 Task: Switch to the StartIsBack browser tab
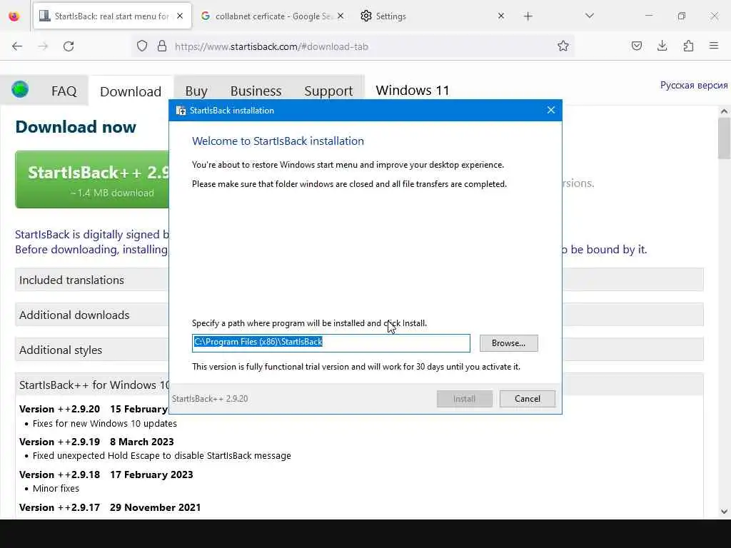pyautogui.click(x=112, y=16)
